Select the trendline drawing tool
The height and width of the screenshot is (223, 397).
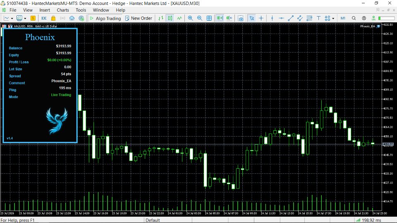(291, 18)
